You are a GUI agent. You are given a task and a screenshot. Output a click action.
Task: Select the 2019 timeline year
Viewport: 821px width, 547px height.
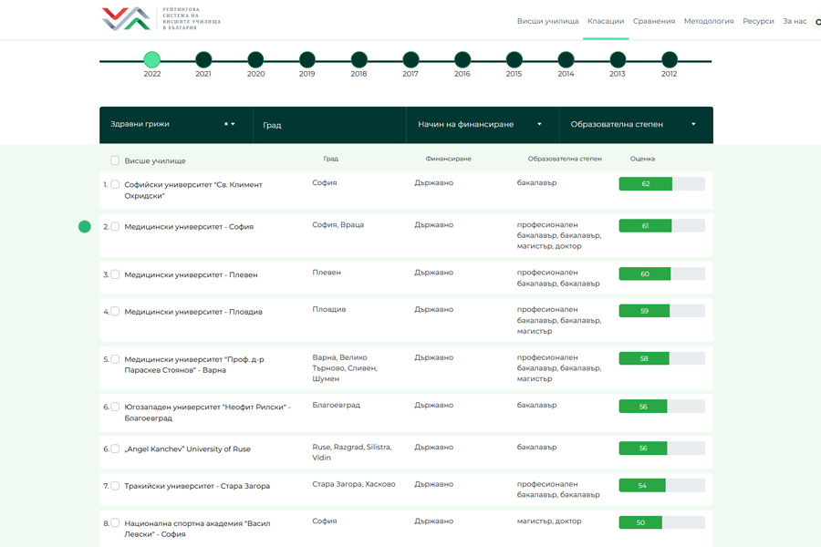point(307,59)
